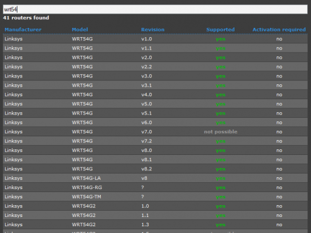
Task: Click the router search field containing wrt54
Action: (x=155, y=9)
